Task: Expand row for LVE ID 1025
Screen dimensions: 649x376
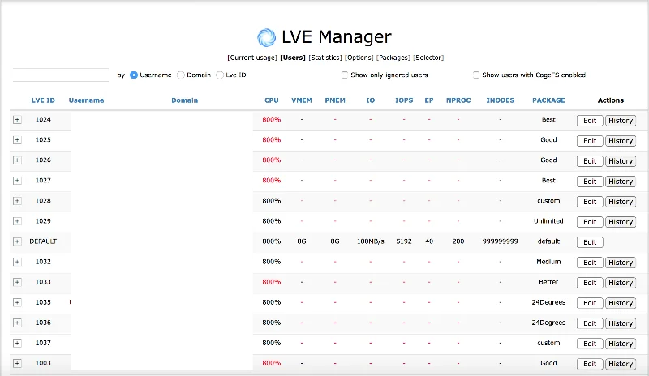Action: [17, 140]
